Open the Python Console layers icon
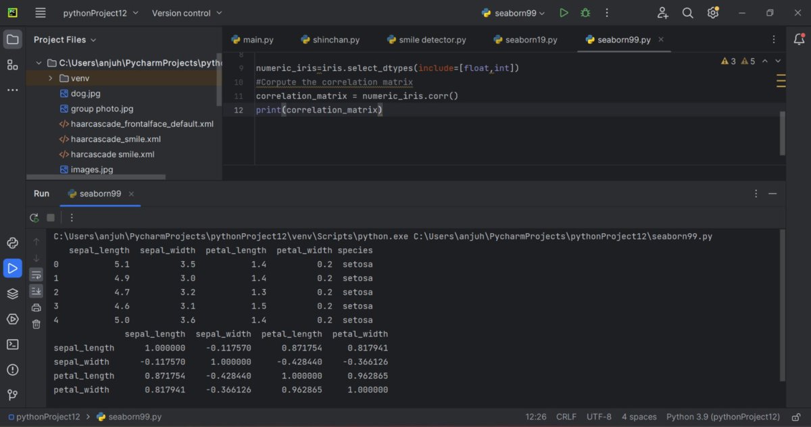 (13, 293)
